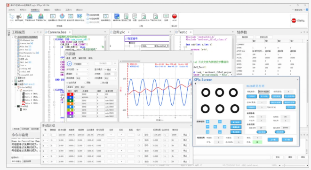This screenshot has width=311, height=170.
Task: Start the oscilloscope with the round play button
Action: coord(69,64)
